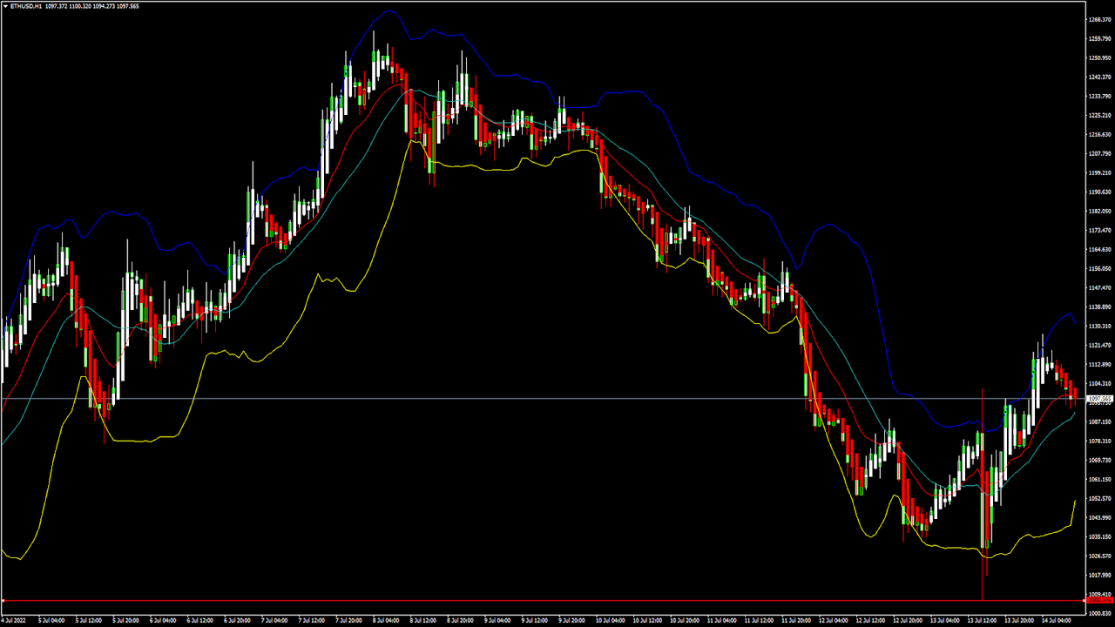Click the red price tag on the bottom horizontal line
Screen dimensions: 1115x627
click(x=1100, y=601)
